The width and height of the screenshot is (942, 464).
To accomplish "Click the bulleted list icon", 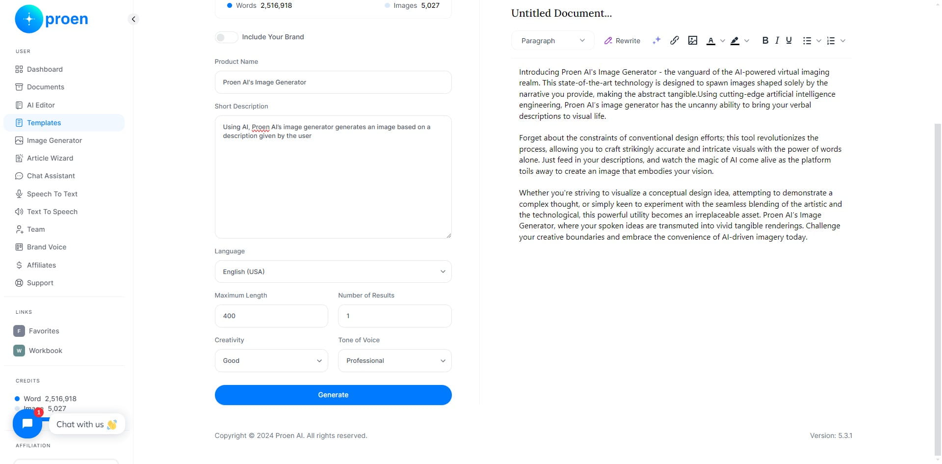I will click(807, 41).
